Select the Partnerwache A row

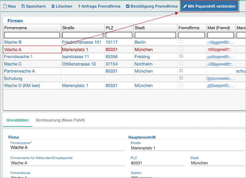point(124,71)
